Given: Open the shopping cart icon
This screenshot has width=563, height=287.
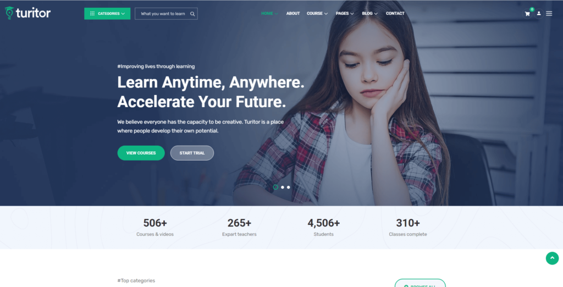Looking at the screenshot, I should (x=527, y=14).
